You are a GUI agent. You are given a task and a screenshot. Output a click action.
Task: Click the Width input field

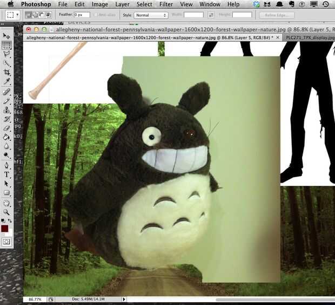point(193,15)
